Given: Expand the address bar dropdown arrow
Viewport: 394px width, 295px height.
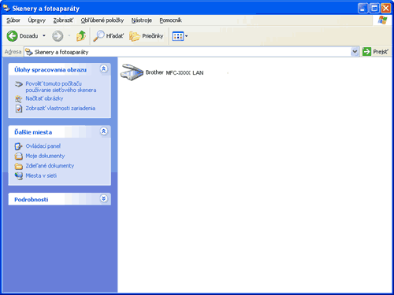Looking at the screenshot, I should [355, 52].
